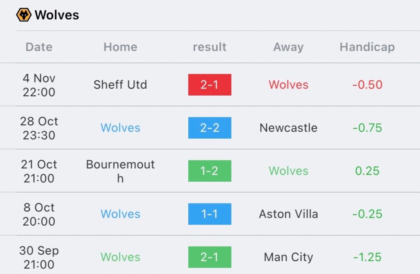
Task: Click Newcastle team name
Action: pyautogui.click(x=288, y=128)
